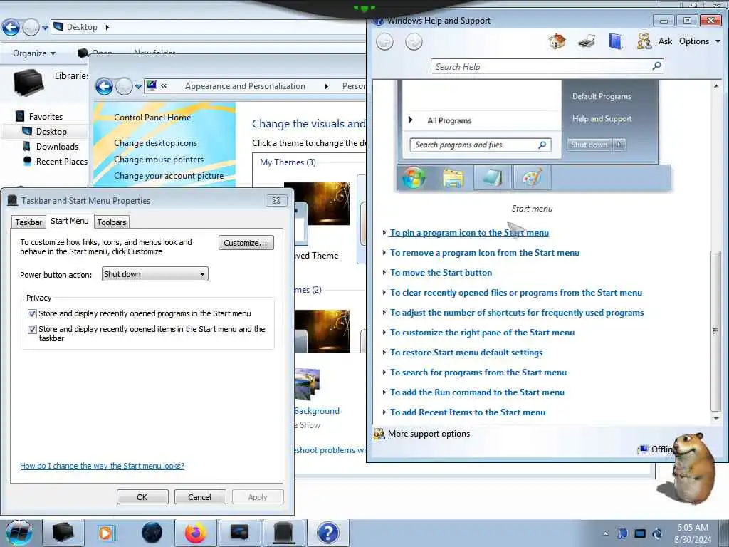Open Help and Support home icon
This screenshot has width=729, height=547.
click(x=557, y=41)
